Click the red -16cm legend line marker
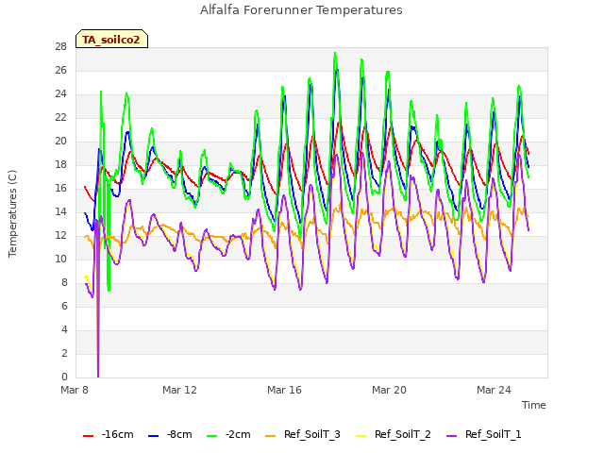The height and width of the screenshot is (453, 604). pos(88,436)
